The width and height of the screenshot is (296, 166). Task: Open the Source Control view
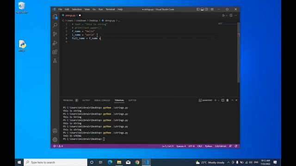[x=55, y=34]
